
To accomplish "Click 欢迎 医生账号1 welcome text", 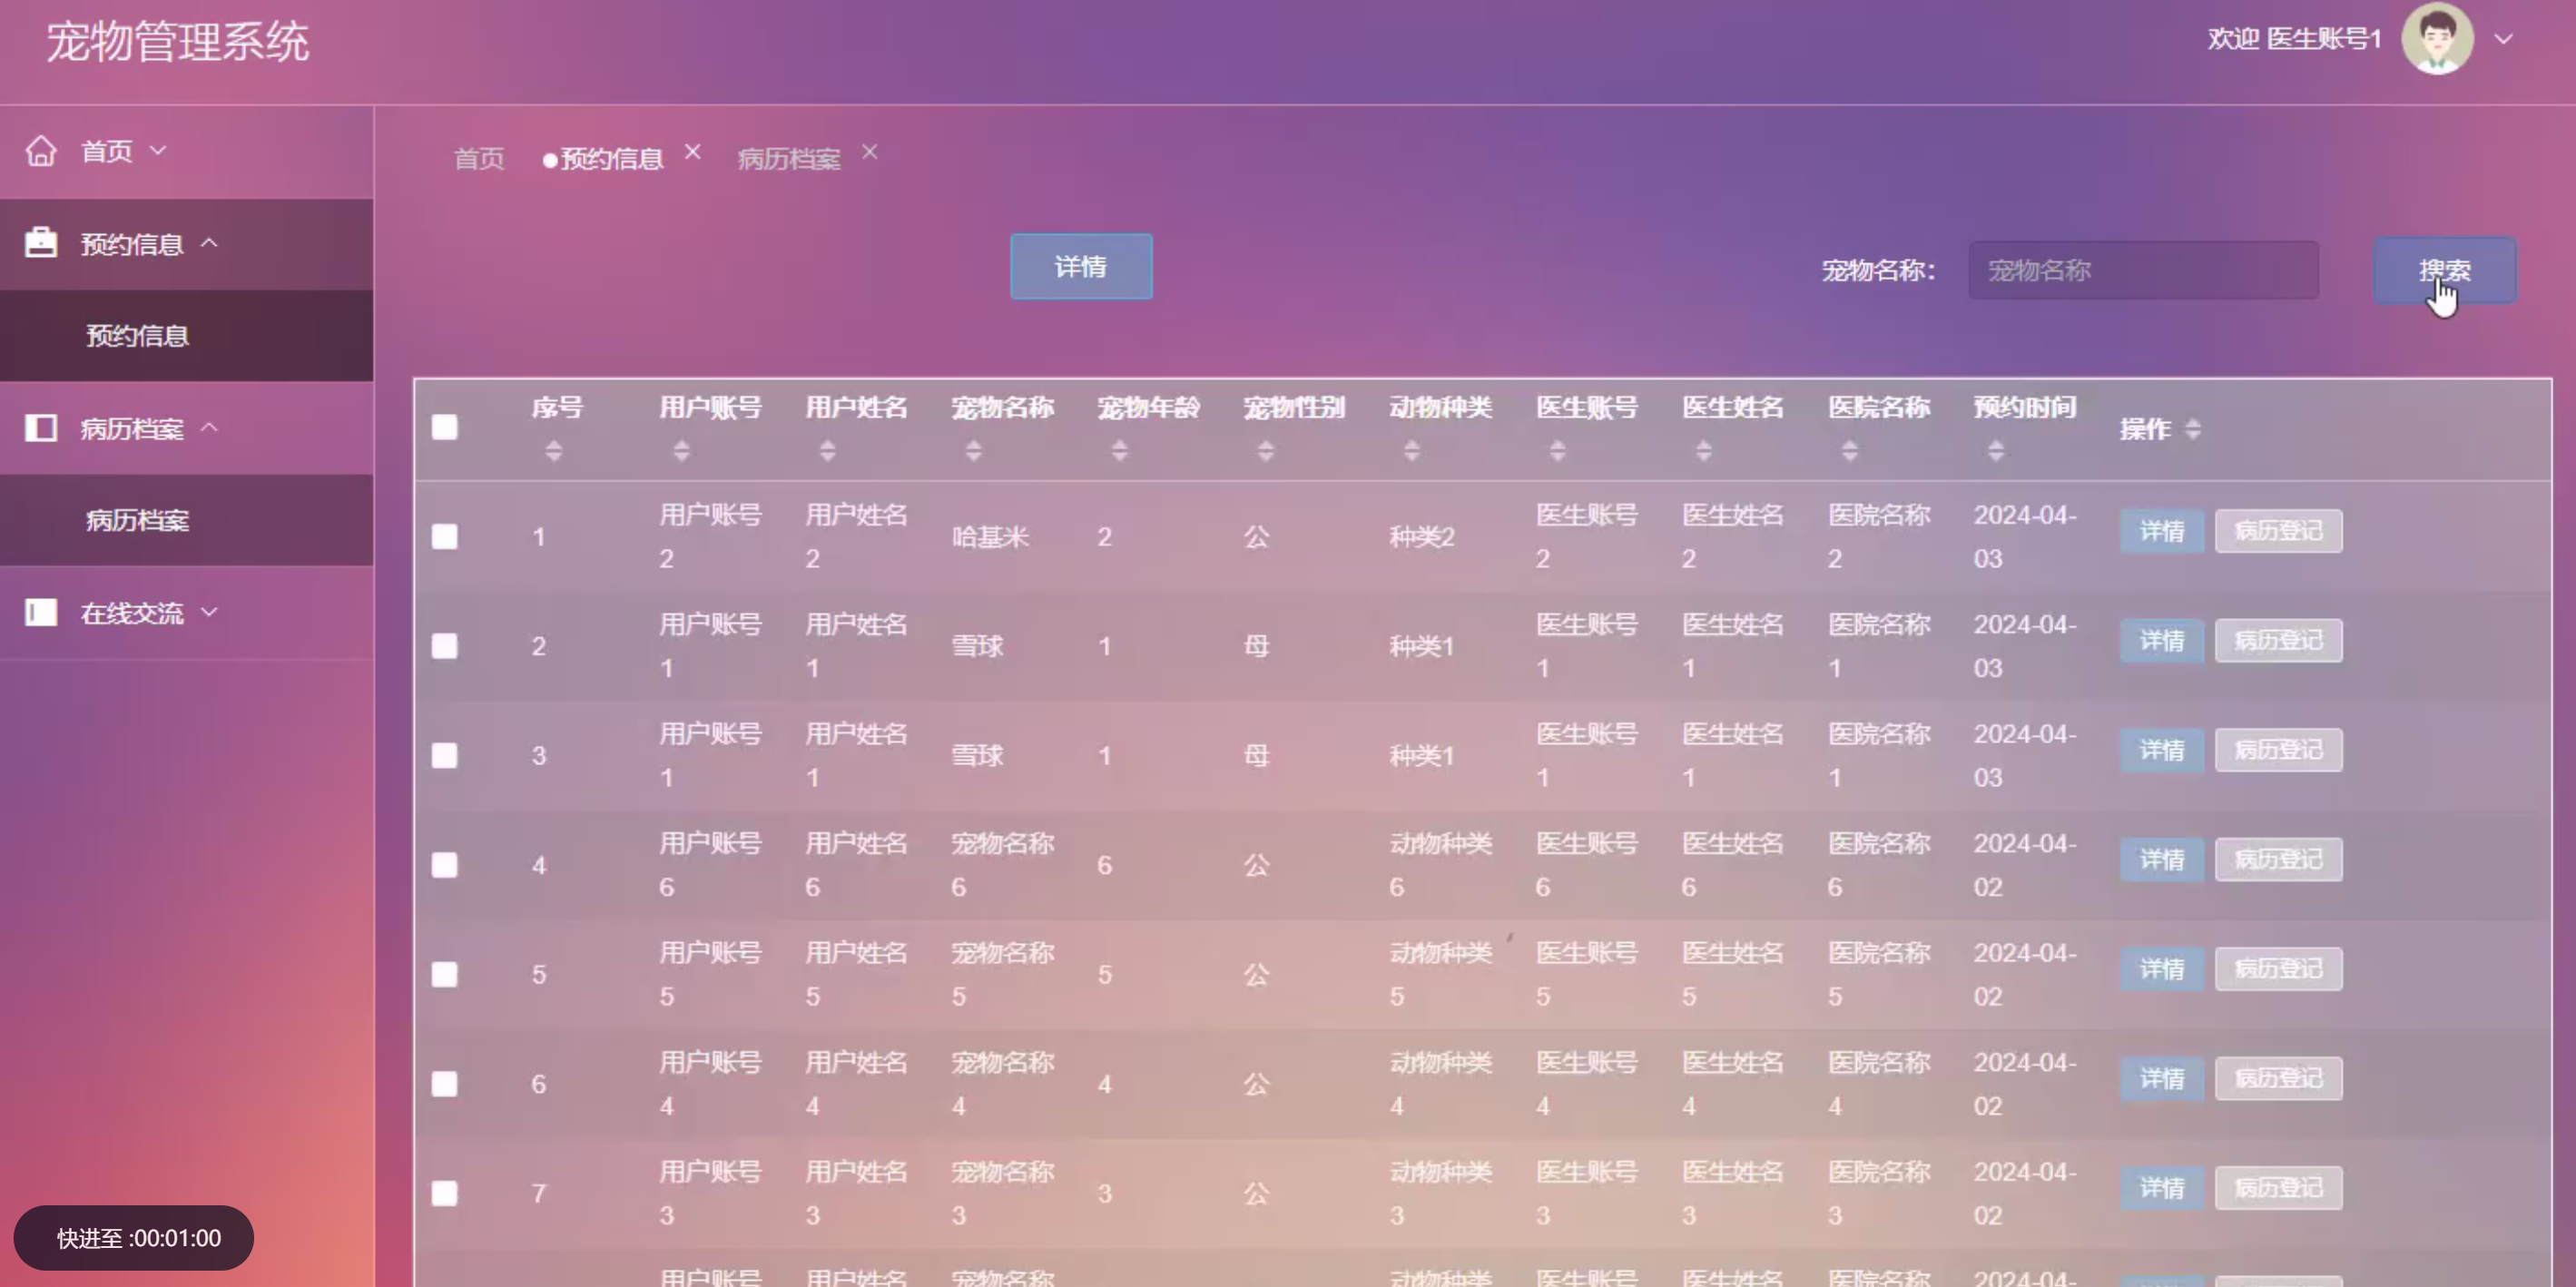I will 2295,39.
